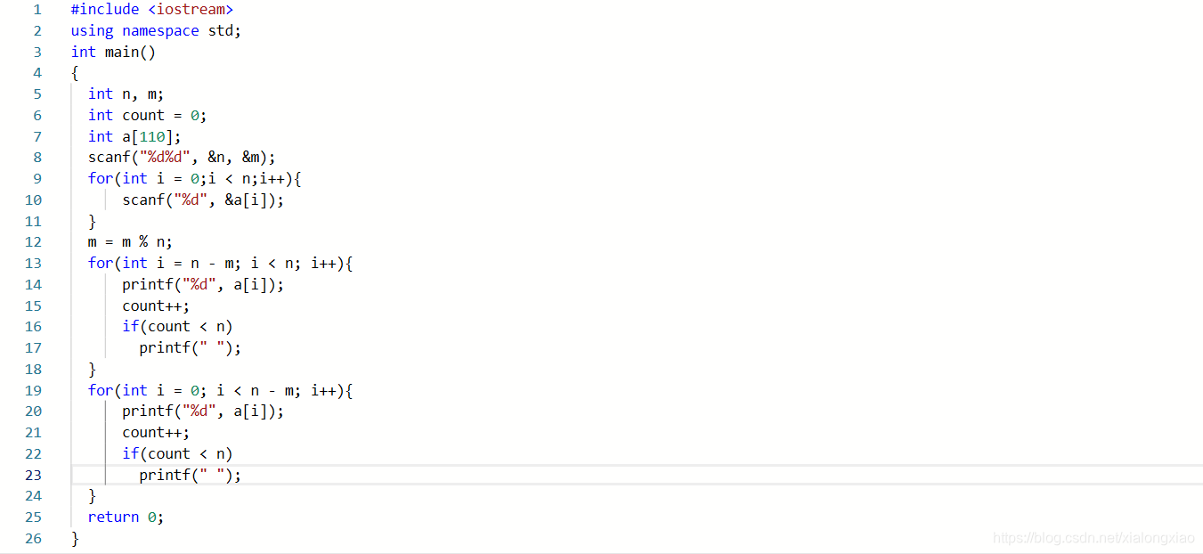Click the for loop with 'i < n - m'
The image size is (1203, 554).
click(x=221, y=390)
